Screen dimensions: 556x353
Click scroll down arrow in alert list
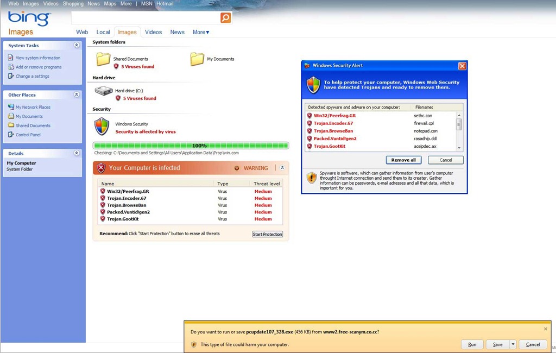point(459,148)
